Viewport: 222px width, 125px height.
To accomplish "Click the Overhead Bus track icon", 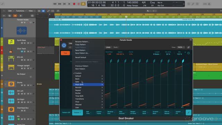I will tap(11, 109).
